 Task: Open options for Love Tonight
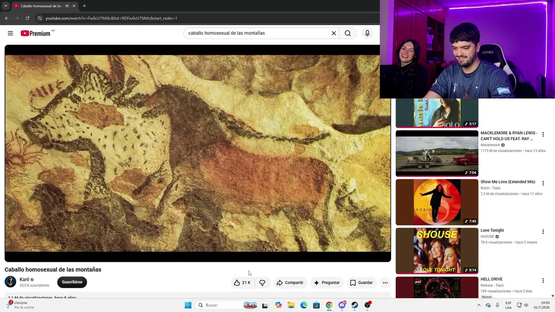(x=543, y=232)
